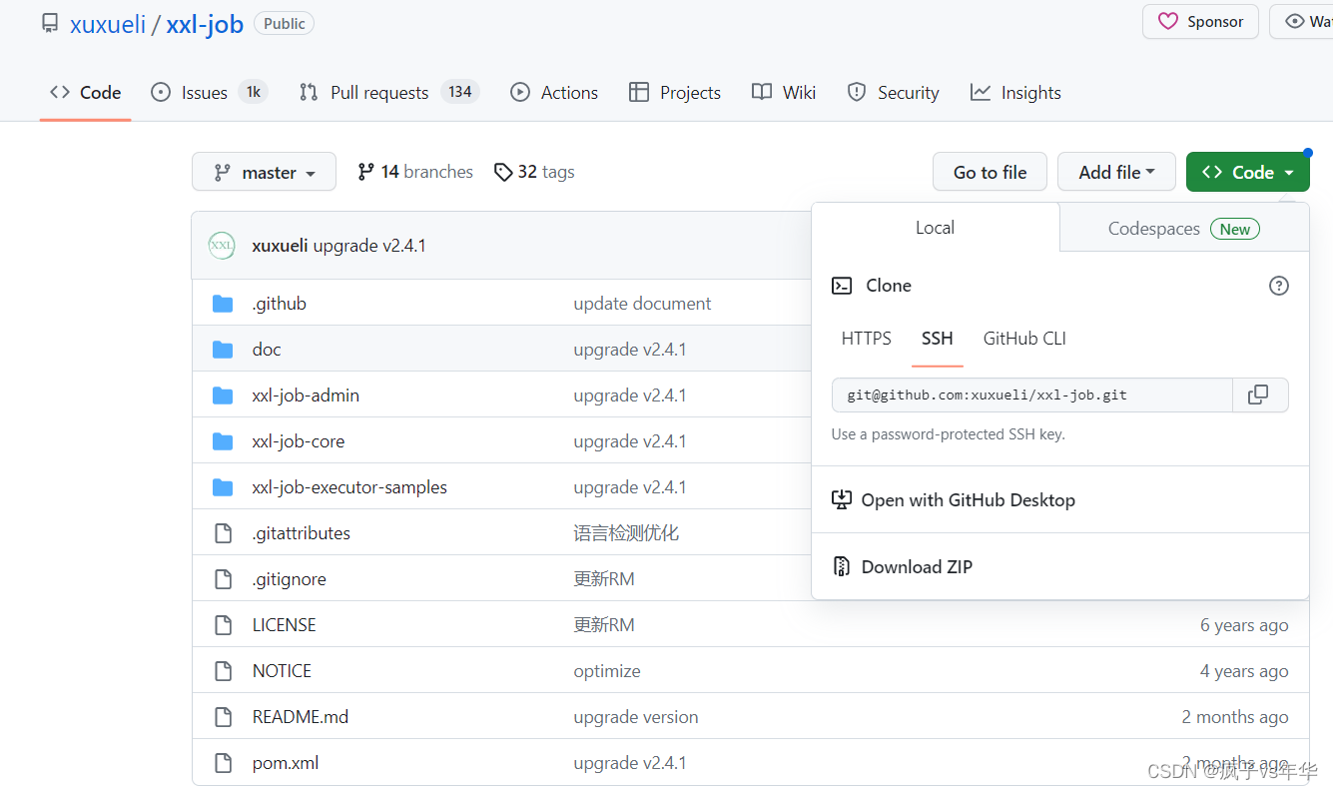Open the xuxueli owner link

pyautogui.click(x=108, y=24)
